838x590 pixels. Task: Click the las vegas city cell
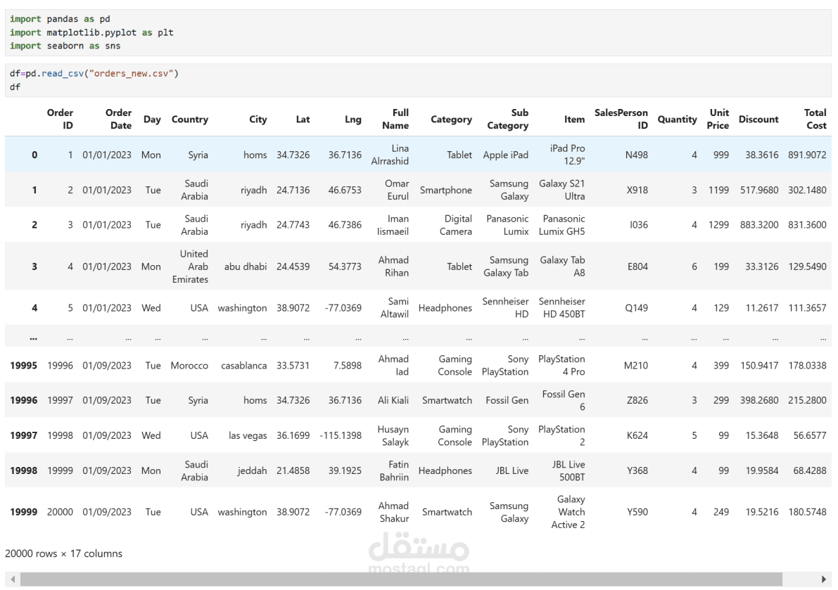pos(248,436)
